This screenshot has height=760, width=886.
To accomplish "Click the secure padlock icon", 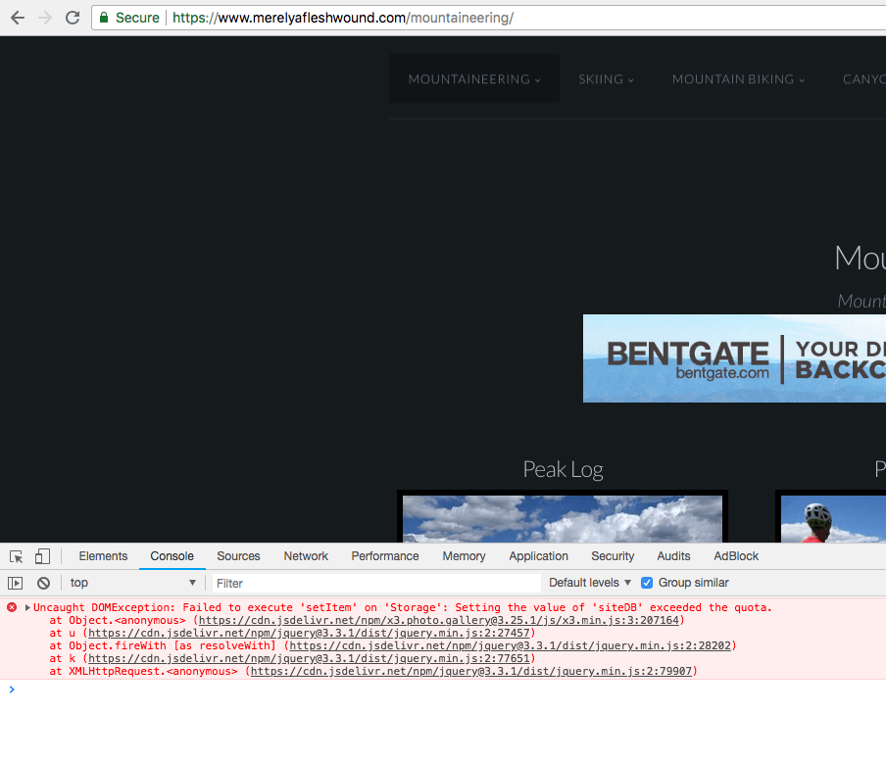I will coord(104,18).
